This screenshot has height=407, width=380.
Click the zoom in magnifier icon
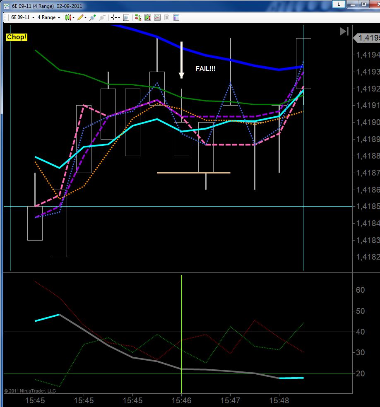point(93,17)
